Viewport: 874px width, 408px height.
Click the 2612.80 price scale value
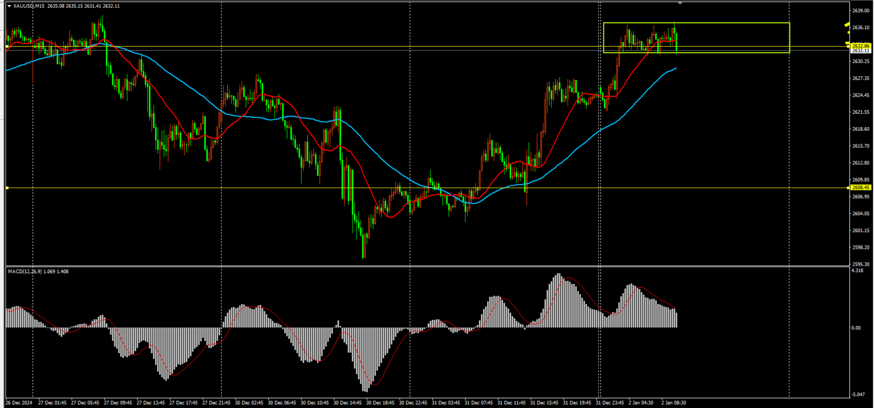click(x=860, y=163)
